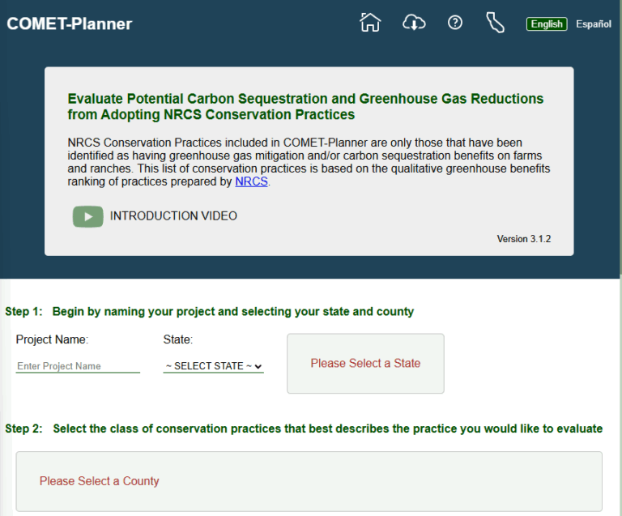Click the State label
The image size is (622, 516).
177,339
